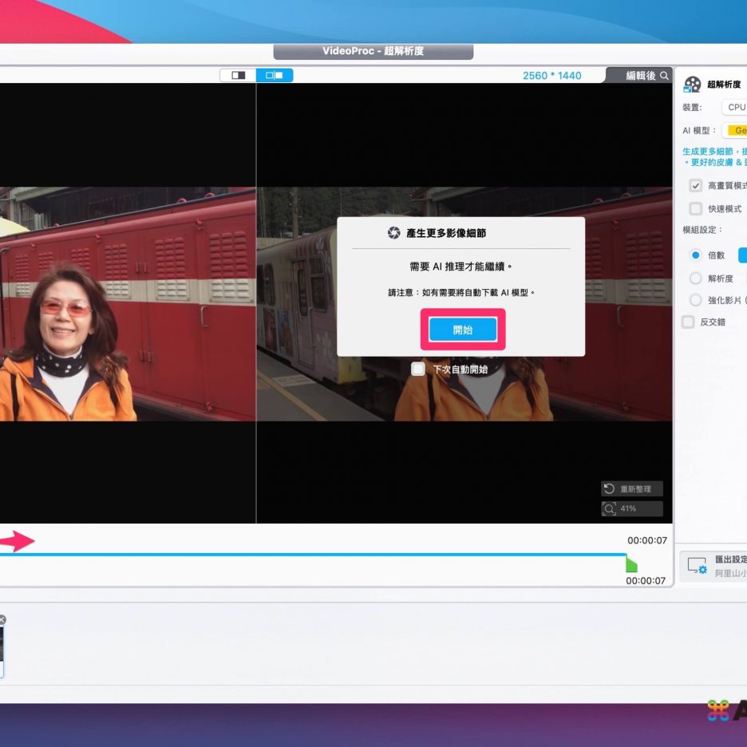Click the 開始 button in the dialog
This screenshot has width=747, height=747.
pyautogui.click(x=463, y=330)
